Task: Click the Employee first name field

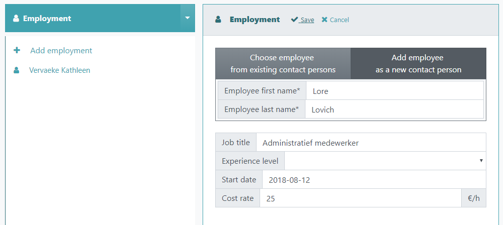Action: coord(395,91)
